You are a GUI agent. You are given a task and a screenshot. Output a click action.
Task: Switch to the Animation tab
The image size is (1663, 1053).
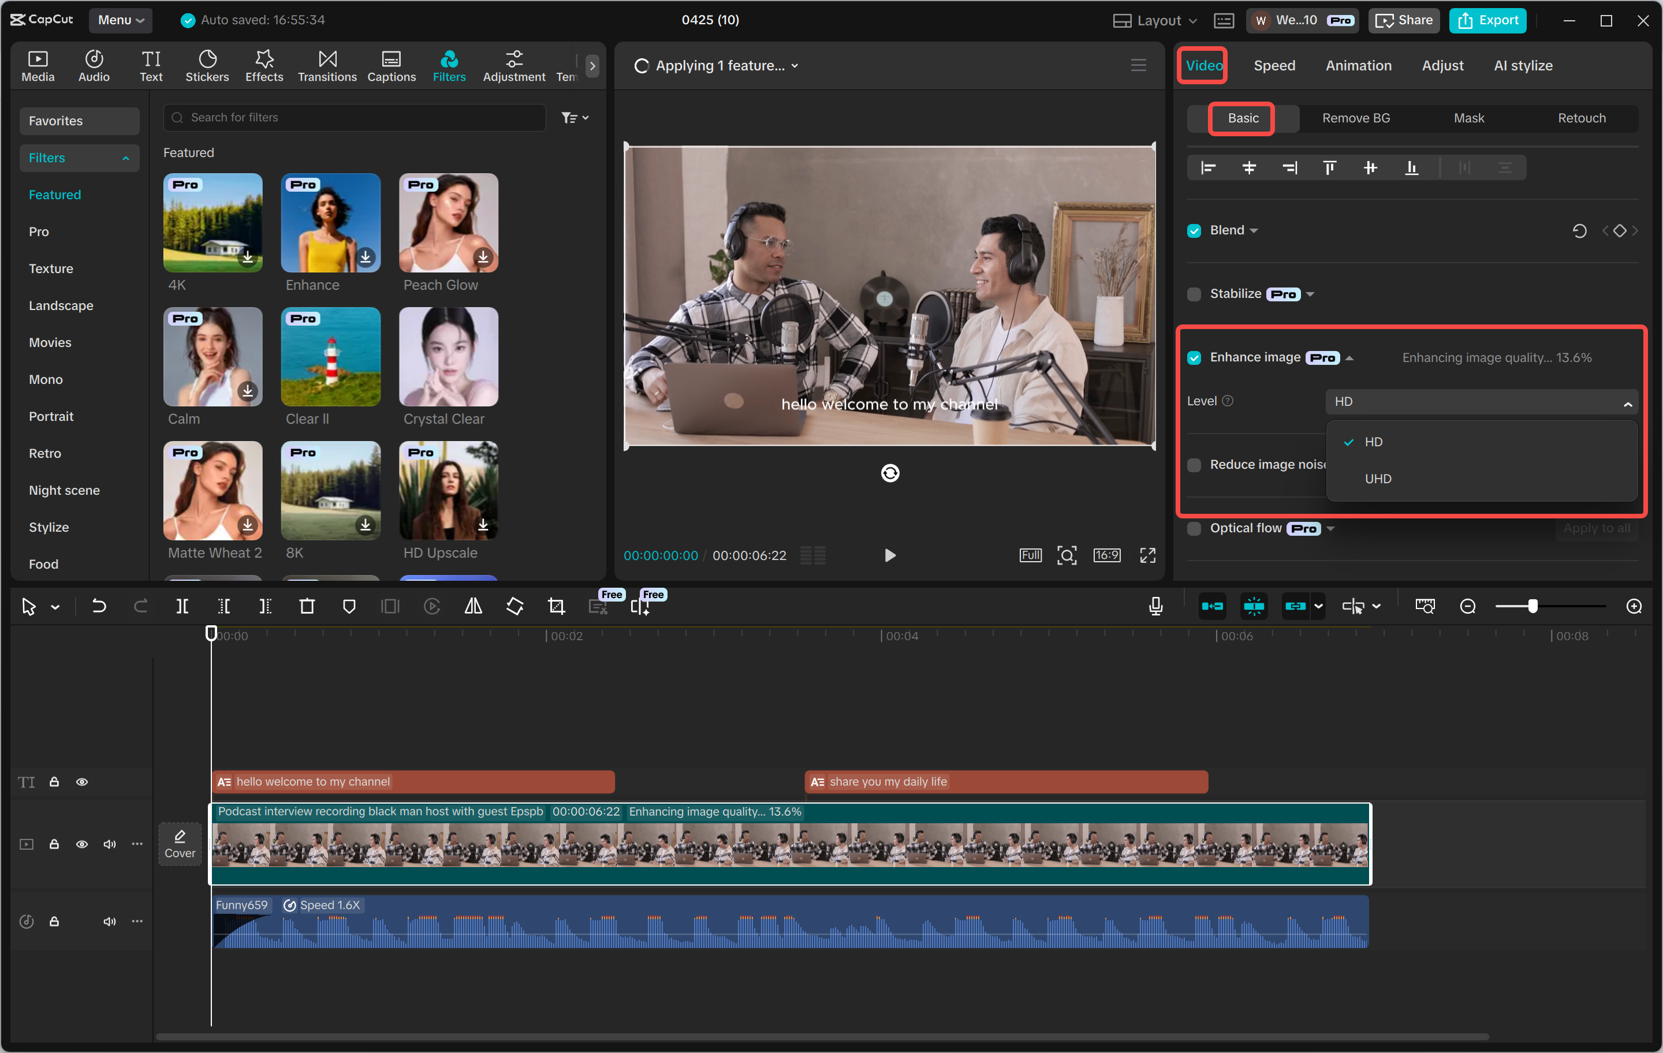pos(1358,66)
